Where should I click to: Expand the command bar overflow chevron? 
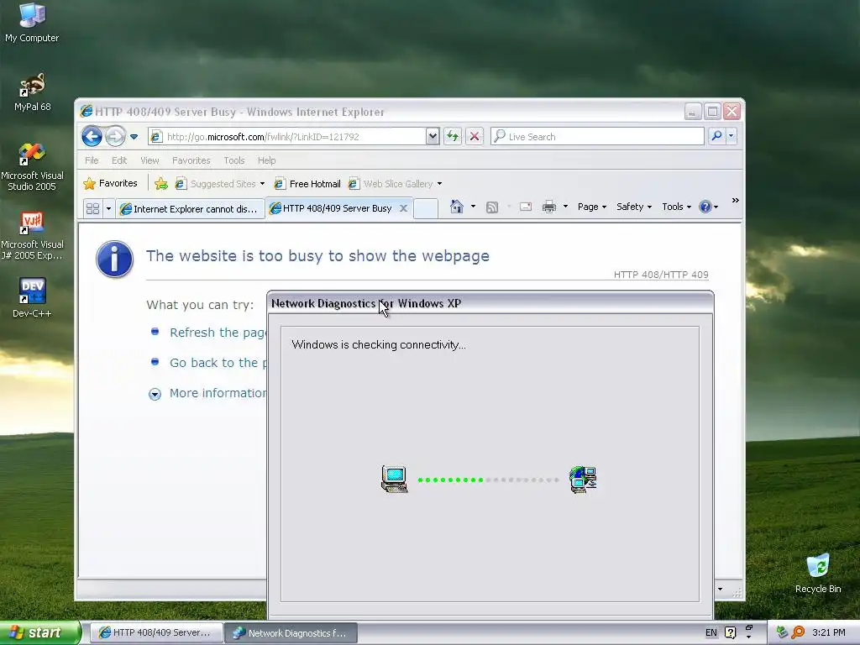click(x=735, y=201)
